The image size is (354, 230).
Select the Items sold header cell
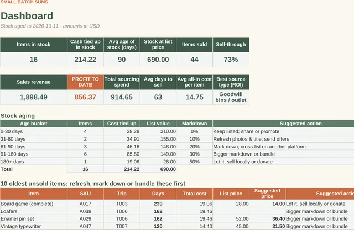click(x=194, y=45)
